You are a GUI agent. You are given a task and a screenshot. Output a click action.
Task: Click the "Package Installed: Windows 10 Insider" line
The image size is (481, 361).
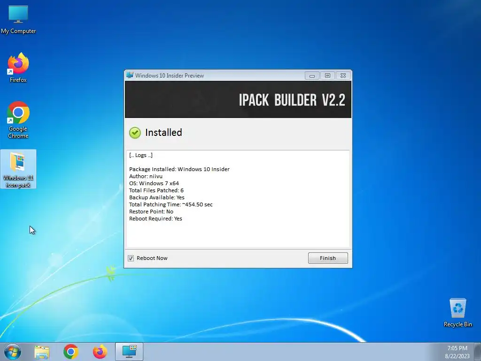179,169
